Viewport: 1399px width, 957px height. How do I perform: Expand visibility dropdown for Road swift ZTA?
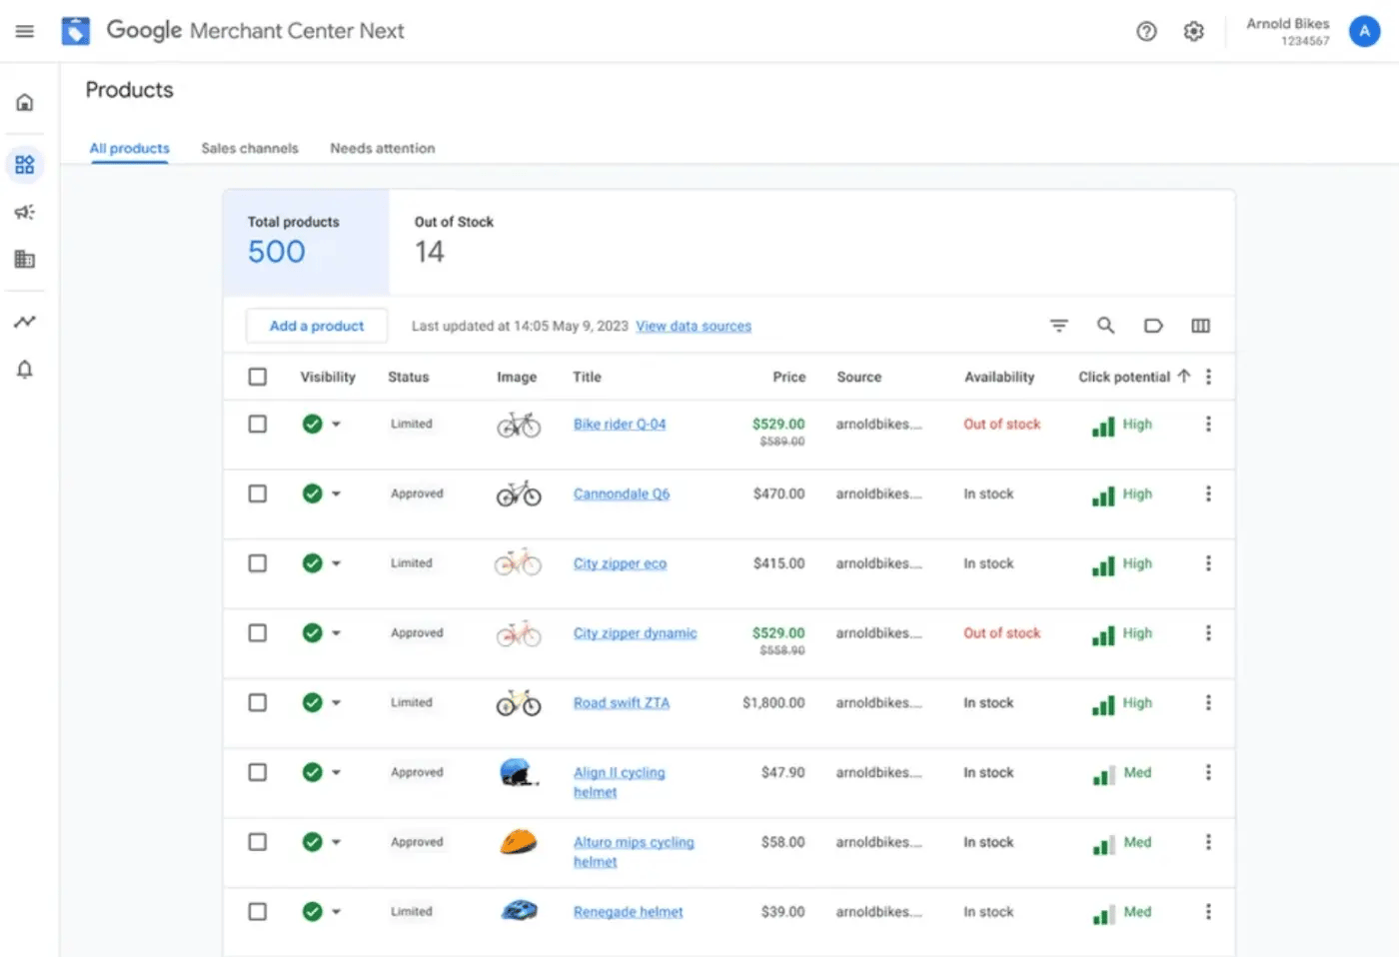tap(336, 703)
